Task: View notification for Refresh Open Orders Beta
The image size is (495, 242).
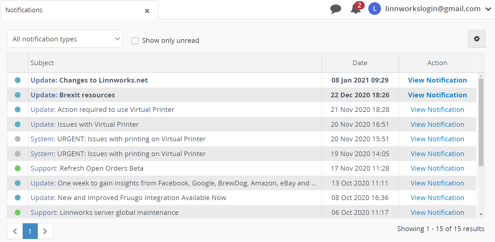Action: [x=437, y=168]
